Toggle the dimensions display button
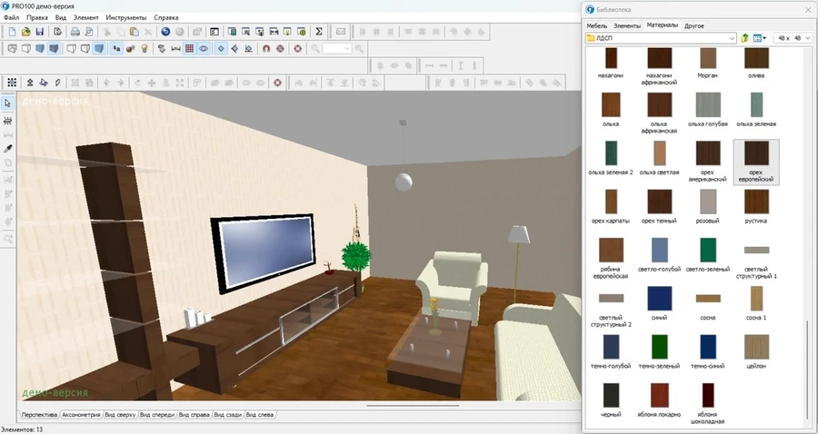Image resolution: width=818 pixels, height=434 pixels. pyautogui.click(x=175, y=49)
